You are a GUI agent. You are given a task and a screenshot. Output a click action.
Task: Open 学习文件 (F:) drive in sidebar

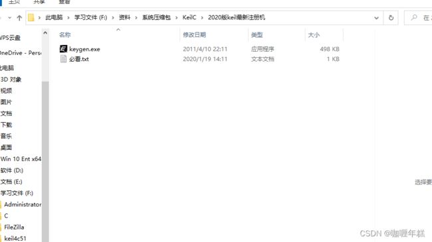[x=17, y=193]
